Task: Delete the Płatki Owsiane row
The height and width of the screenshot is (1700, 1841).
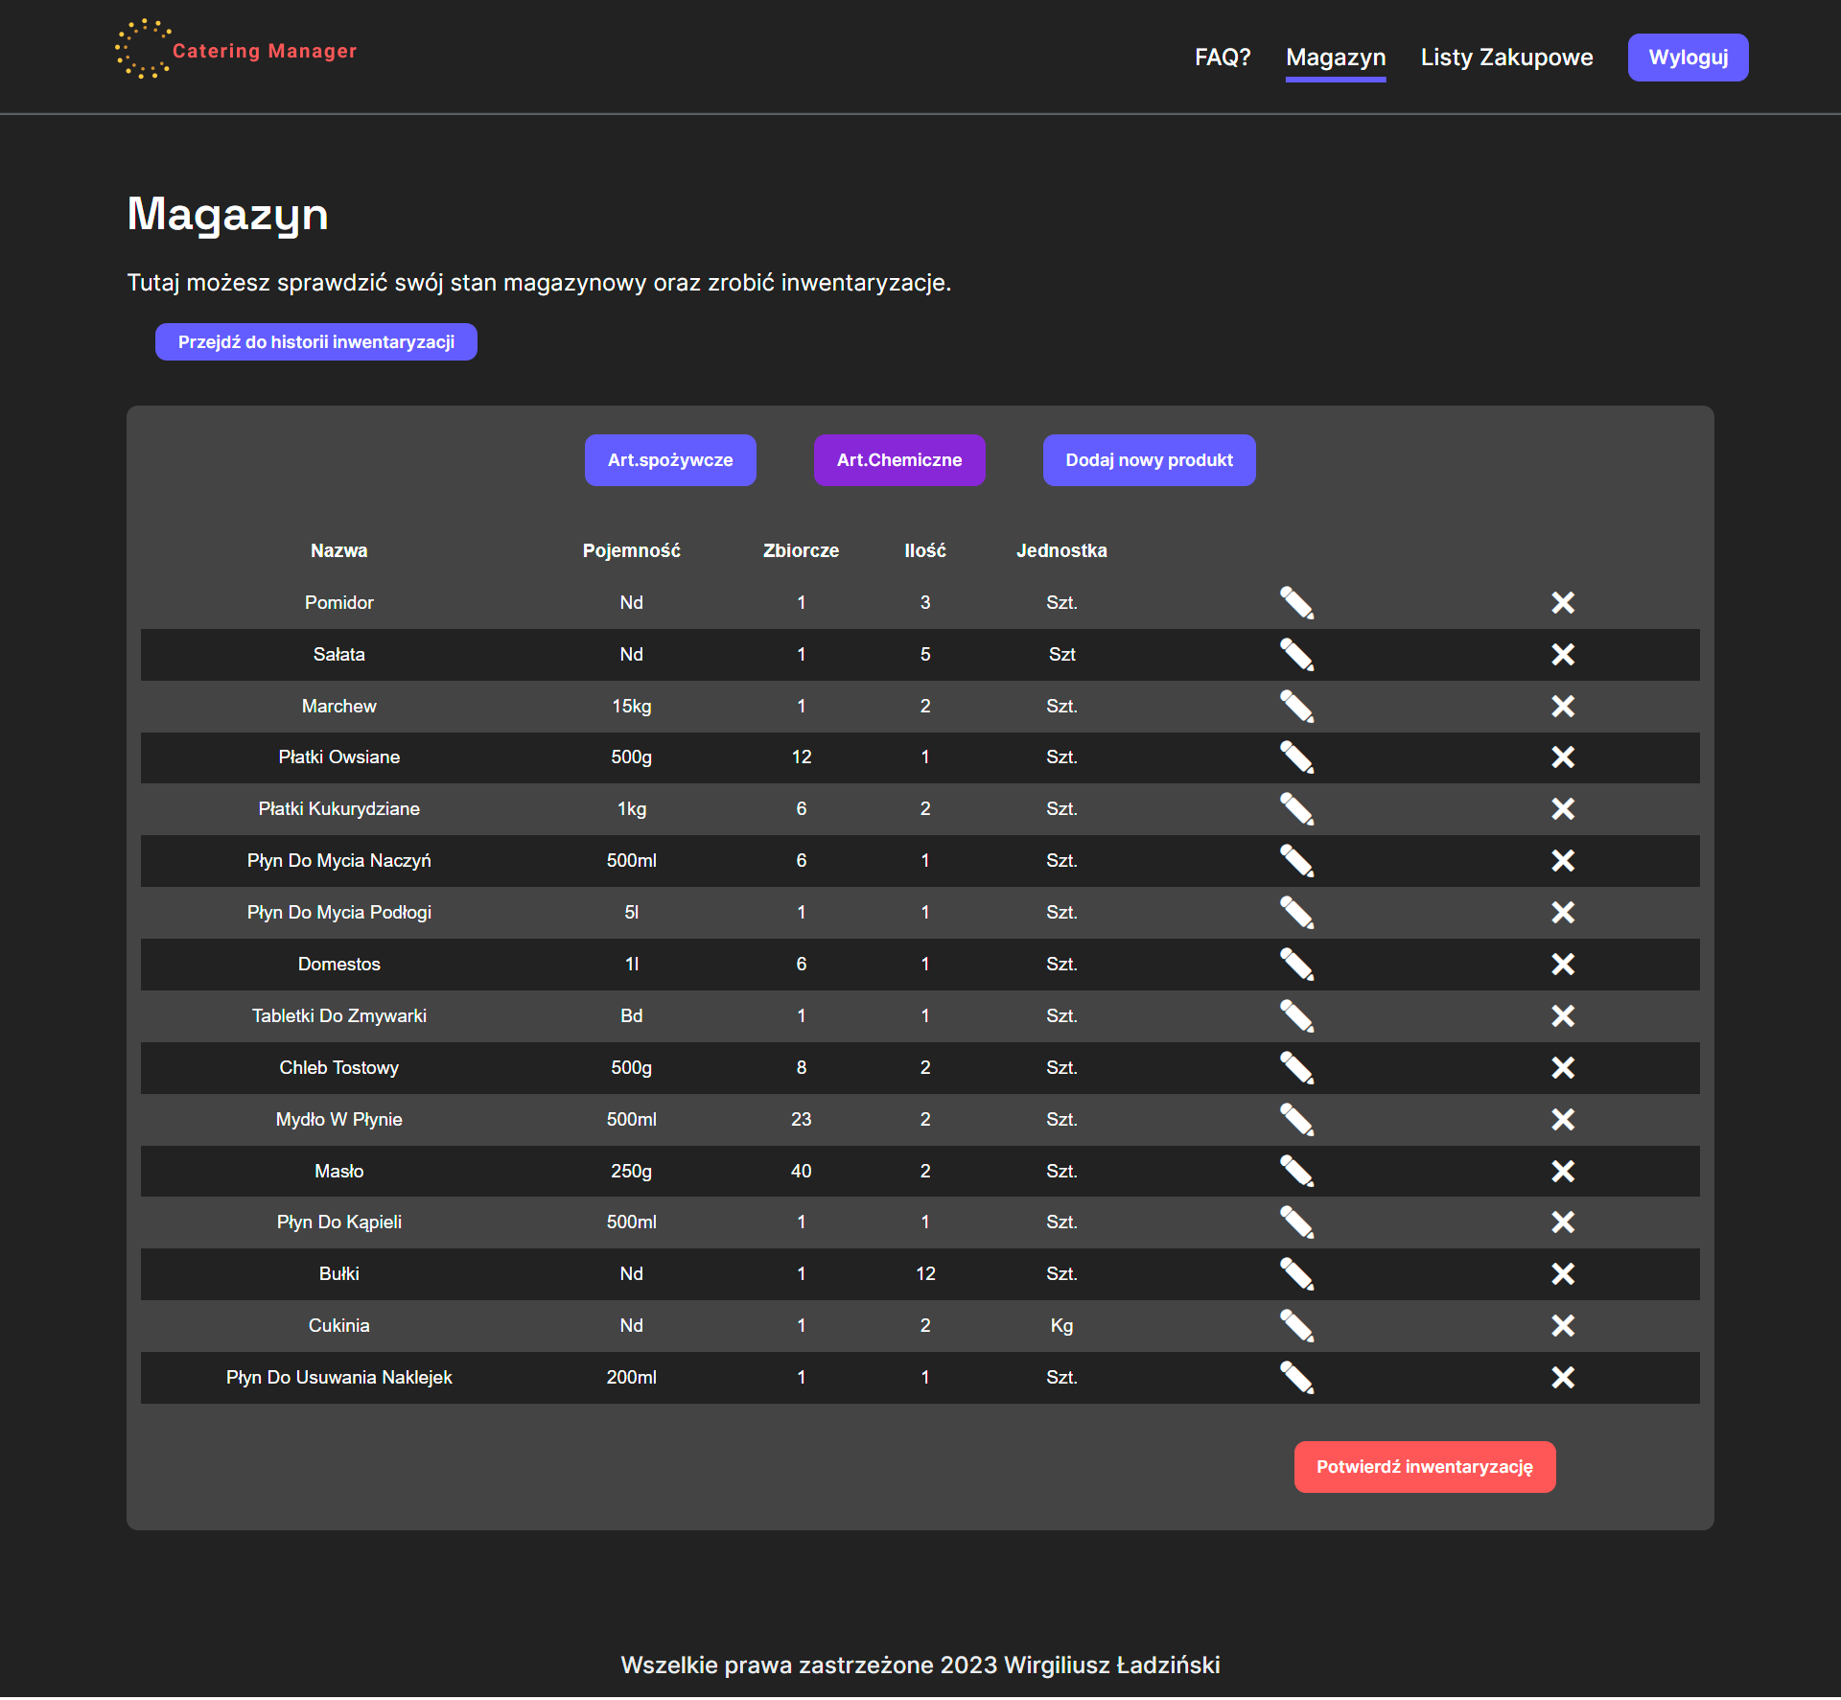Action: point(1563,757)
